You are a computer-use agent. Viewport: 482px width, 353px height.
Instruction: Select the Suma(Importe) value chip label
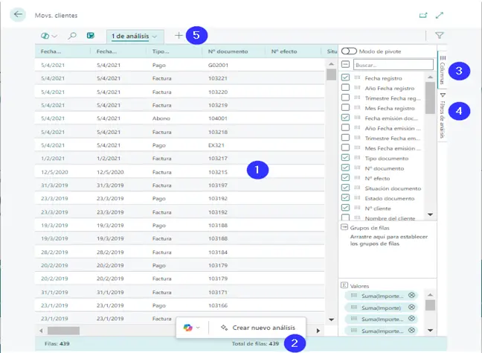pyautogui.click(x=381, y=308)
